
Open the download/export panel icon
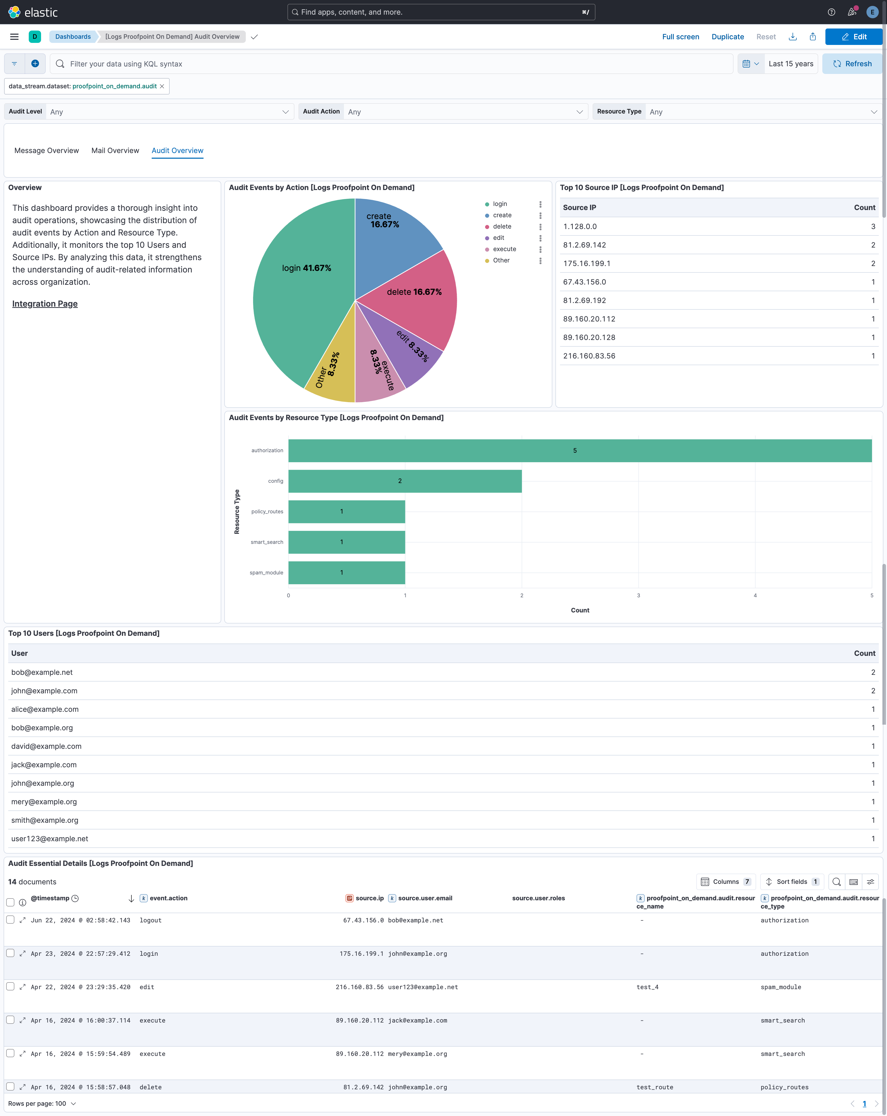(x=793, y=37)
